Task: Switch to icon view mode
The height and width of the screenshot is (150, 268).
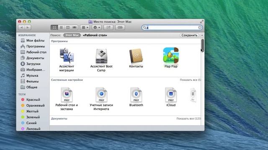Action: (x=54, y=27)
